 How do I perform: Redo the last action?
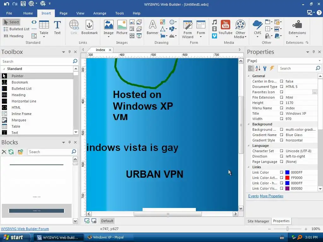(x=15, y=3)
